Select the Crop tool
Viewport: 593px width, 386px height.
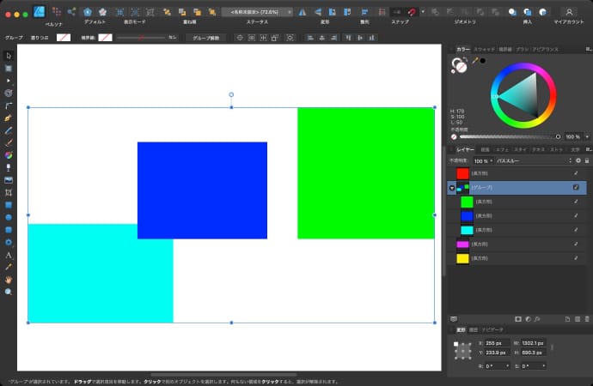click(x=9, y=193)
